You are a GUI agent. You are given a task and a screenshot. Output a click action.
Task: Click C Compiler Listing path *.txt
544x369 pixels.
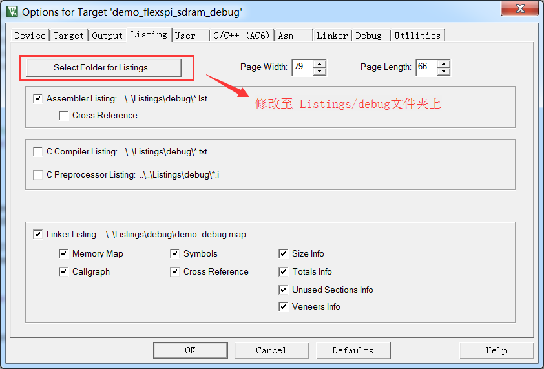164,152
